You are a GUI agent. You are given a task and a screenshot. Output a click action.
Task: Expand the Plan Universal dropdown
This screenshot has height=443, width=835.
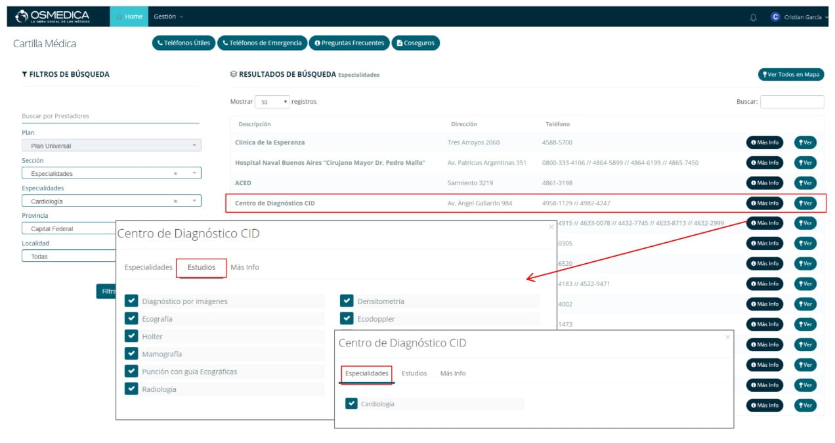pos(112,146)
